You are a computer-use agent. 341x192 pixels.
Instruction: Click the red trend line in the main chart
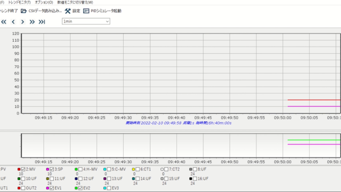click(313, 100)
